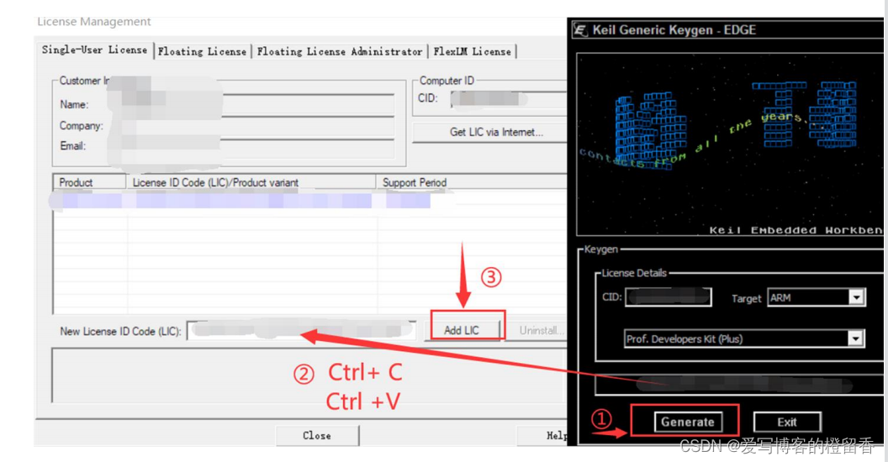Exit the Keil Generic Keygen window
Viewport: 888px width, 462px height.
coord(786,422)
